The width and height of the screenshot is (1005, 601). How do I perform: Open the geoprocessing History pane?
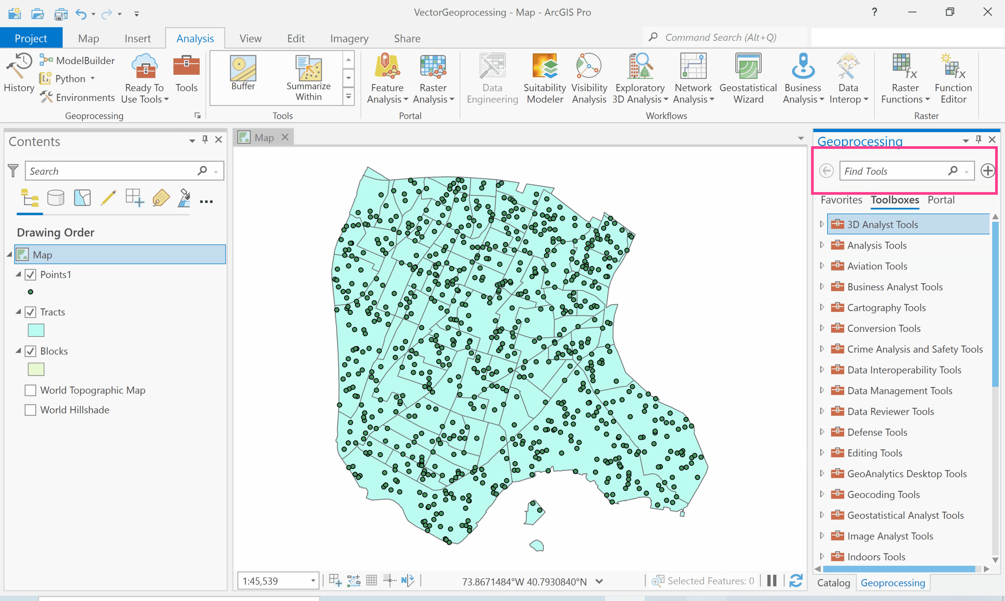[18, 75]
